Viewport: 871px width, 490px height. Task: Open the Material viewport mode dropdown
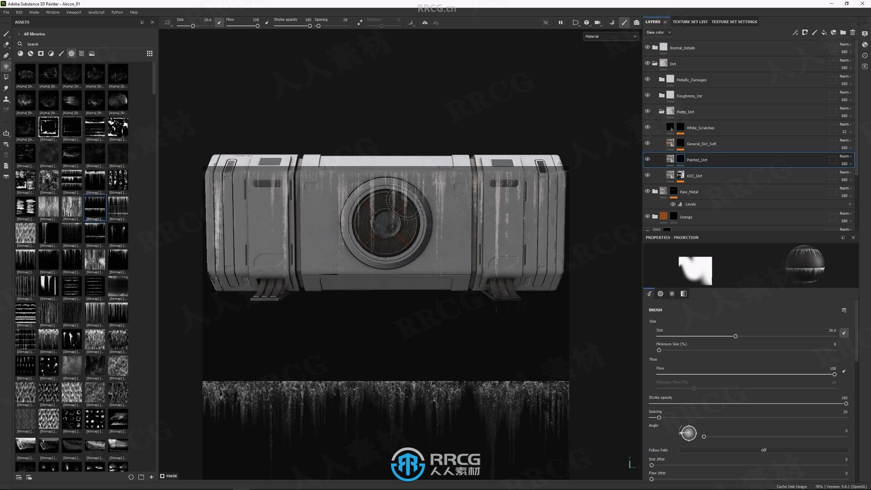tap(611, 36)
